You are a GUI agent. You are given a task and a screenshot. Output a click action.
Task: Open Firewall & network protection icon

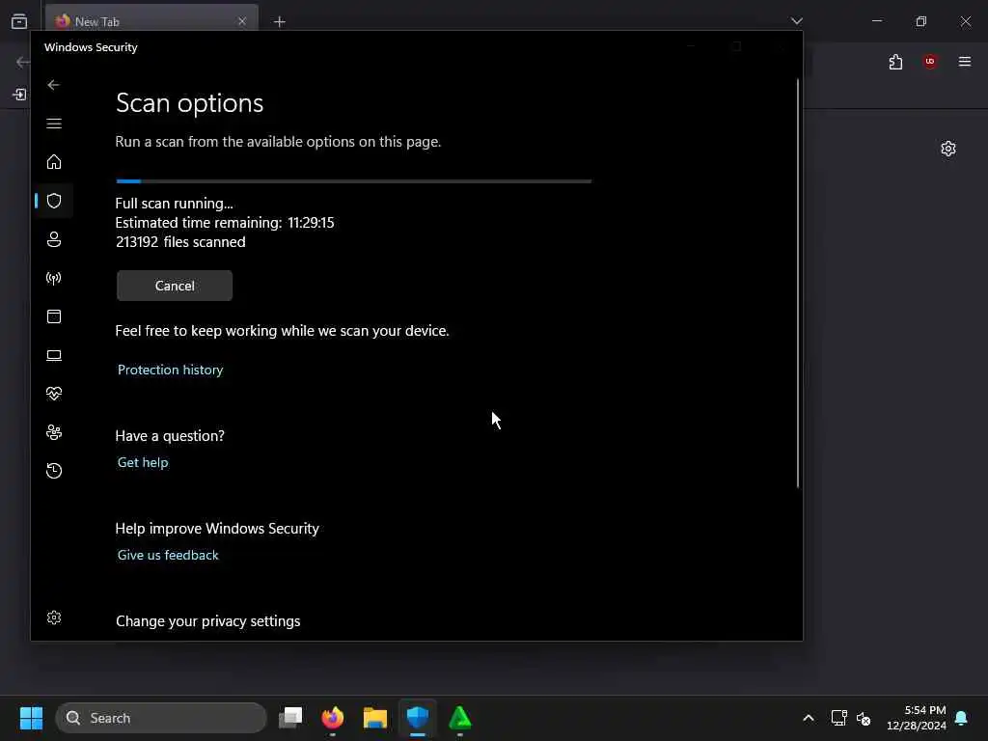click(54, 278)
